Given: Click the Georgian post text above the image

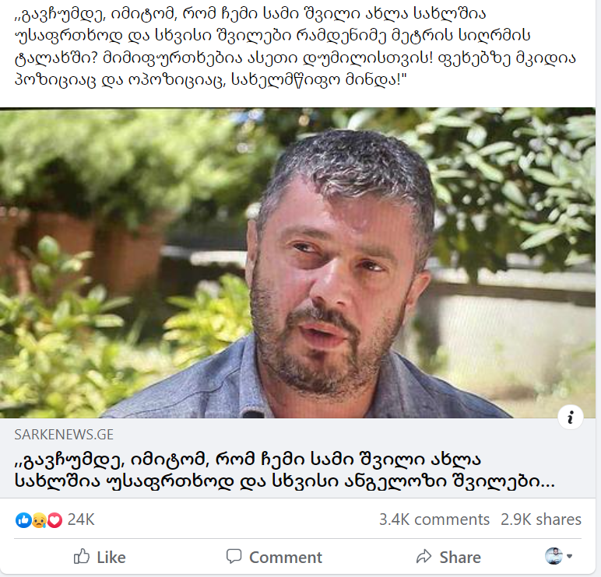Looking at the screenshot, I should [x=295, y=47].
